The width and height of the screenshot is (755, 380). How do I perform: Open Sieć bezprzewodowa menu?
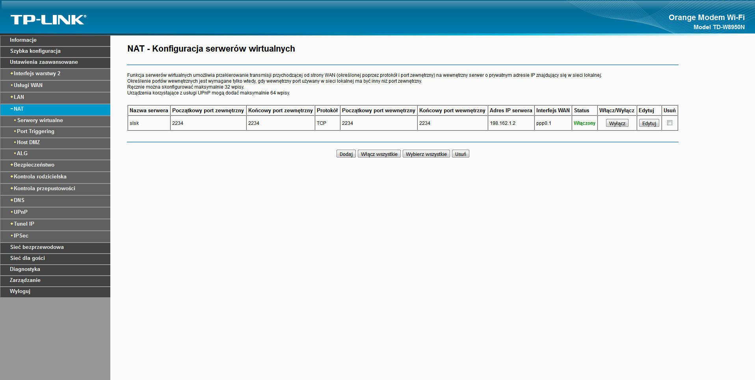point(55,247)
